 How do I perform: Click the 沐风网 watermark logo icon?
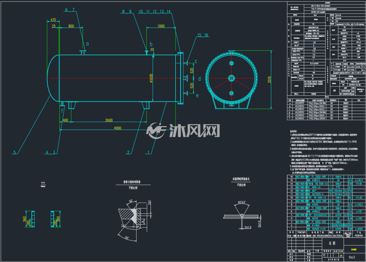156,131
